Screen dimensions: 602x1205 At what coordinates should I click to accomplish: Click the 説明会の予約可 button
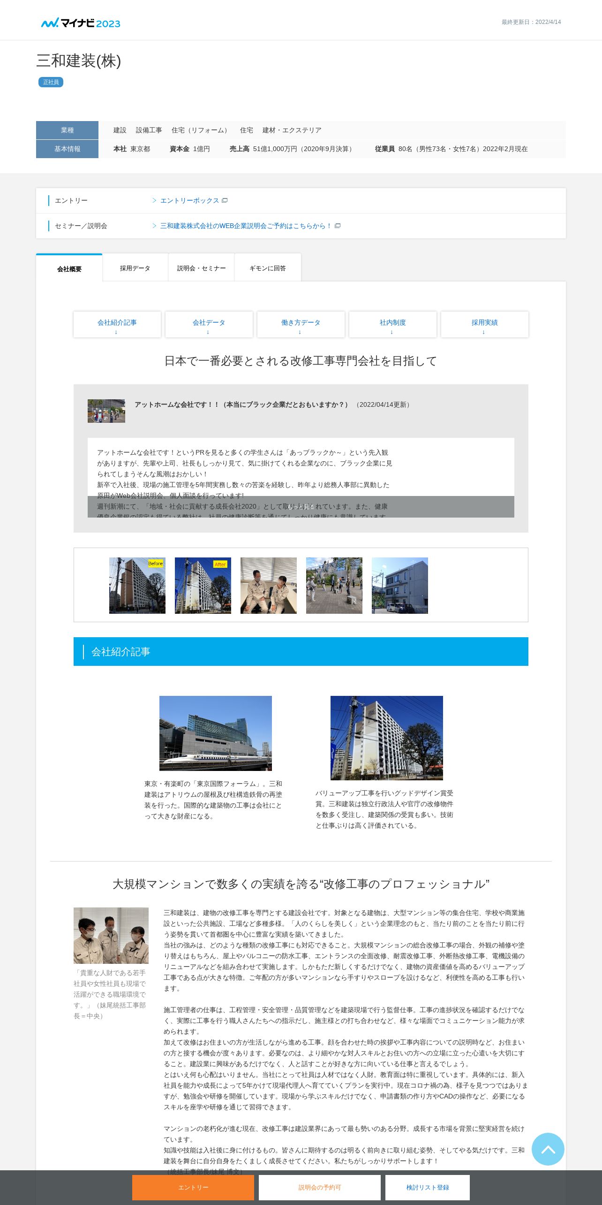(320, 1187)
